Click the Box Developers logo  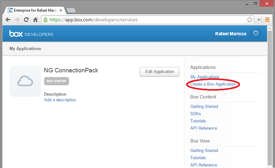pos(31,33)
